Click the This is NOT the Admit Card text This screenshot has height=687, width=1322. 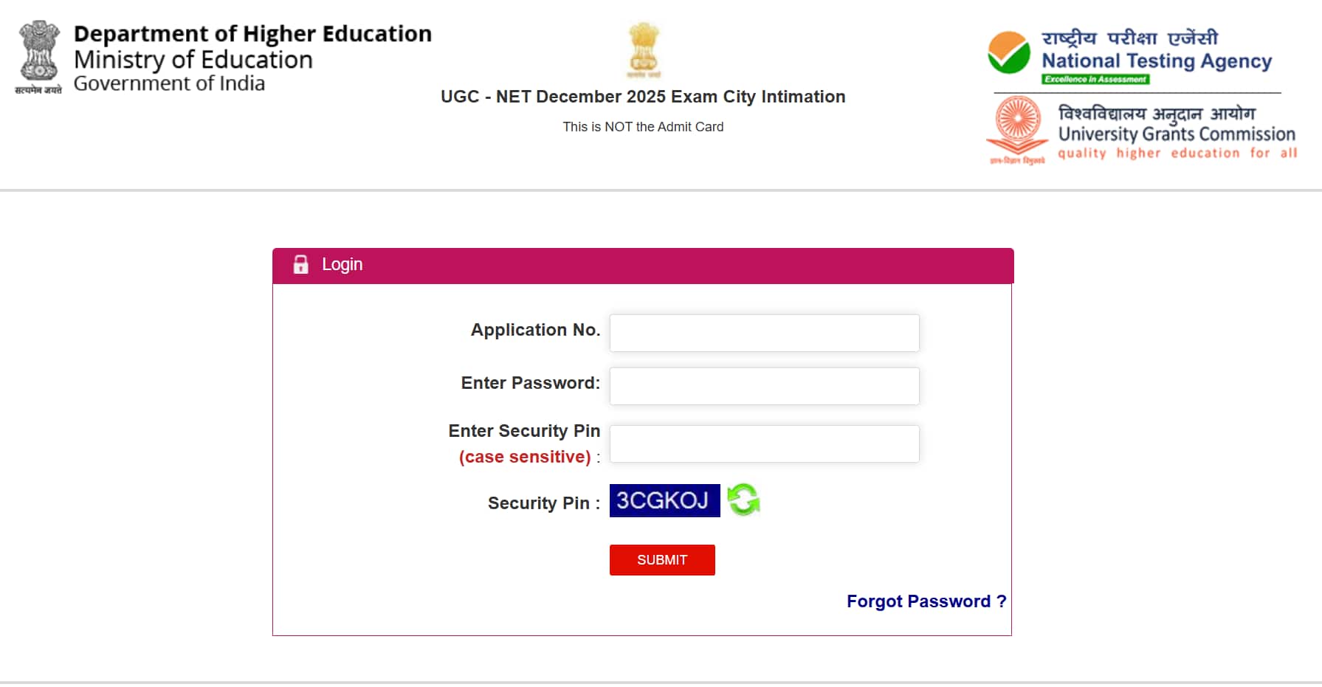pos(642,126)
